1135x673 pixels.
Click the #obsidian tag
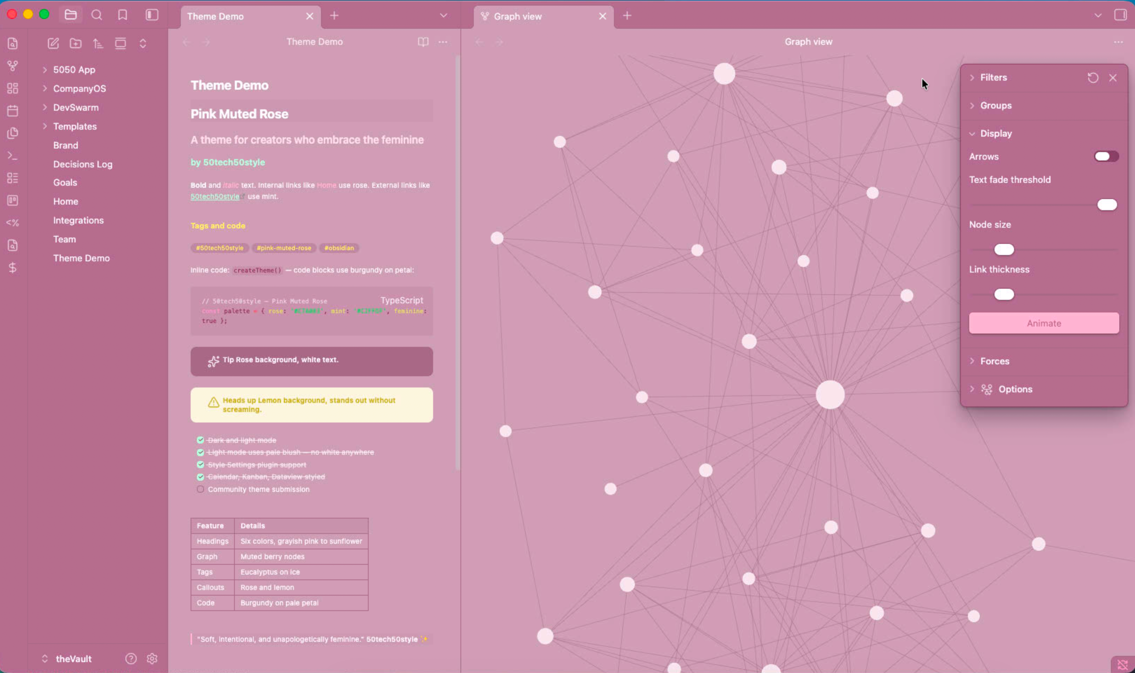339,248
